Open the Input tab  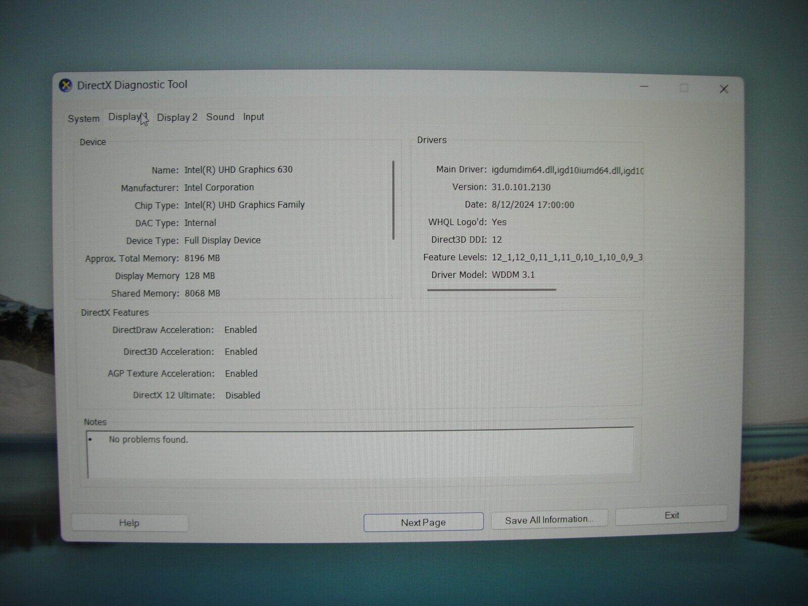click(x=253, y=117)
